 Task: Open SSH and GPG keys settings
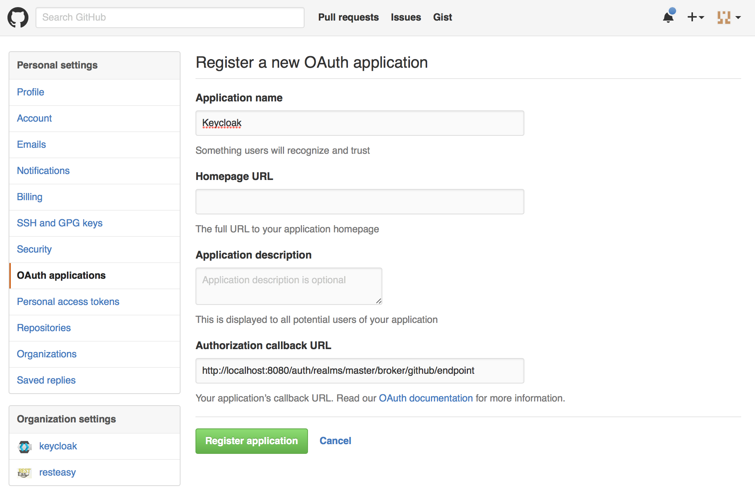click(60, 223)
